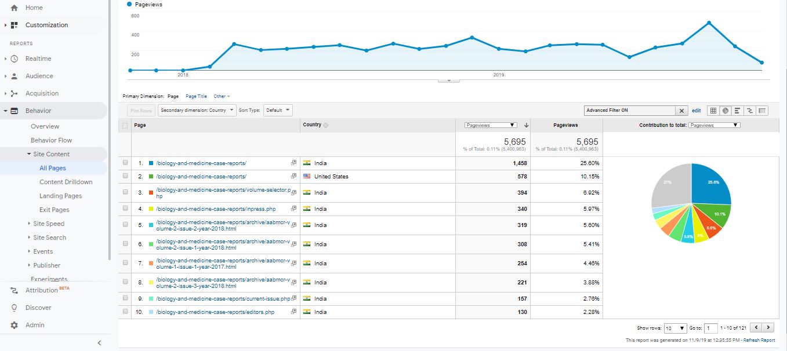Select the Comparison view icon
Screen dimensions: 787x351
point(750,111)
